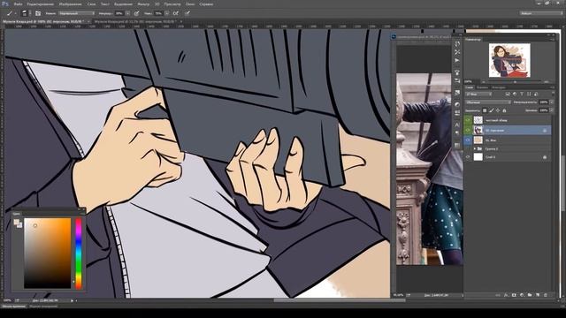
Task: Toggle pressure-for-size icon in options bar
Action: [187, 13]
